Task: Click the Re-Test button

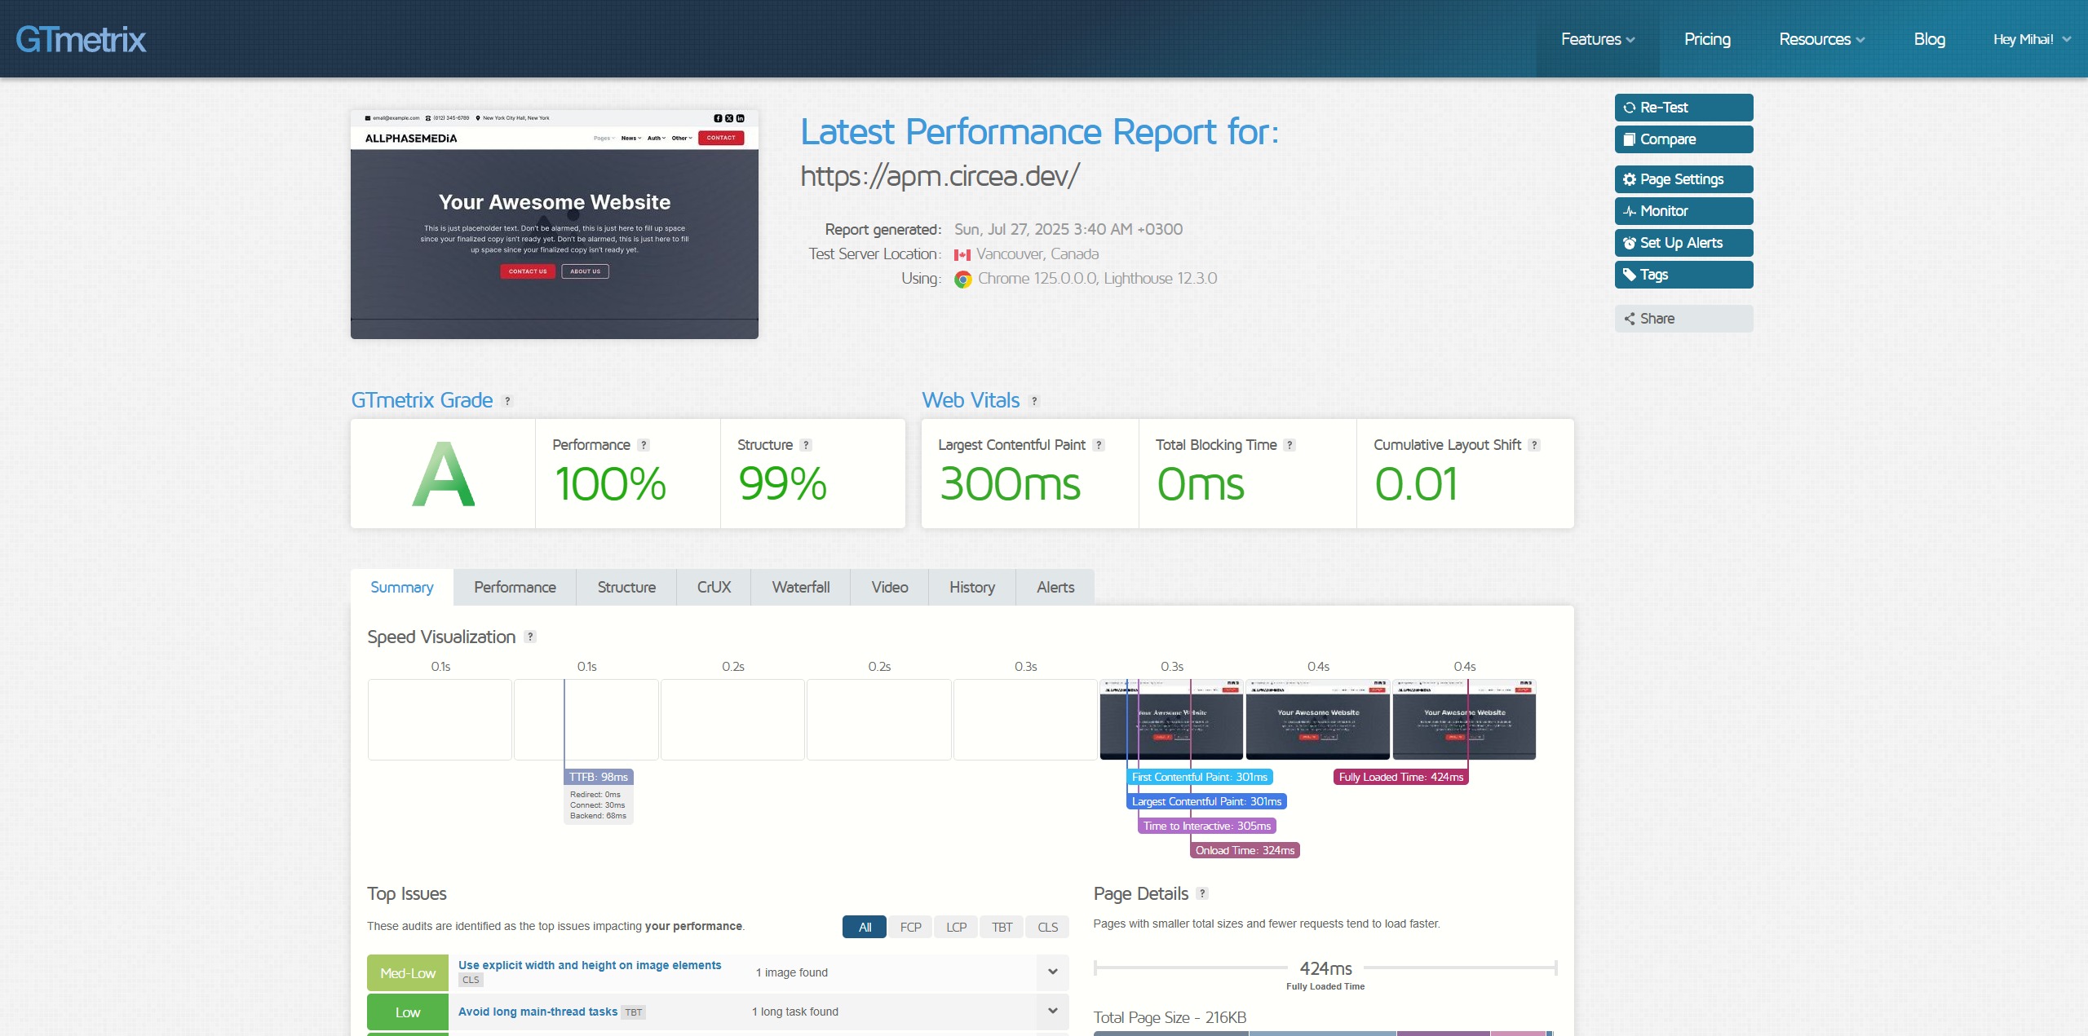Action: 1683,108
